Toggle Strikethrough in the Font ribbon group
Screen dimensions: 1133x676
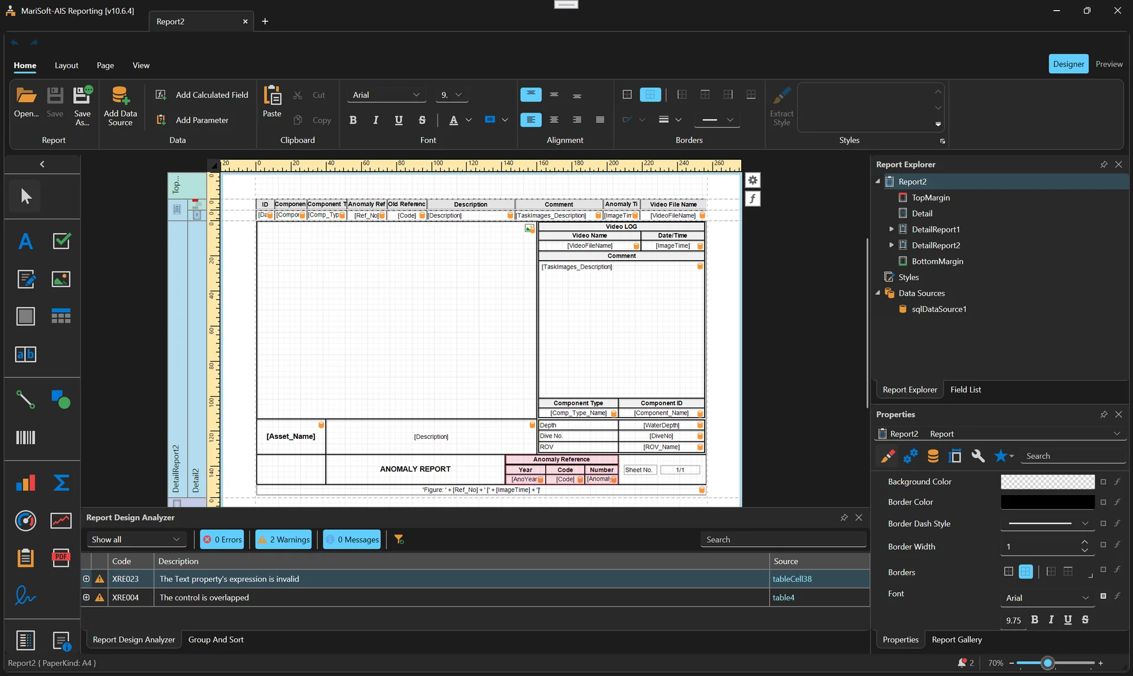tap(422, 120)
